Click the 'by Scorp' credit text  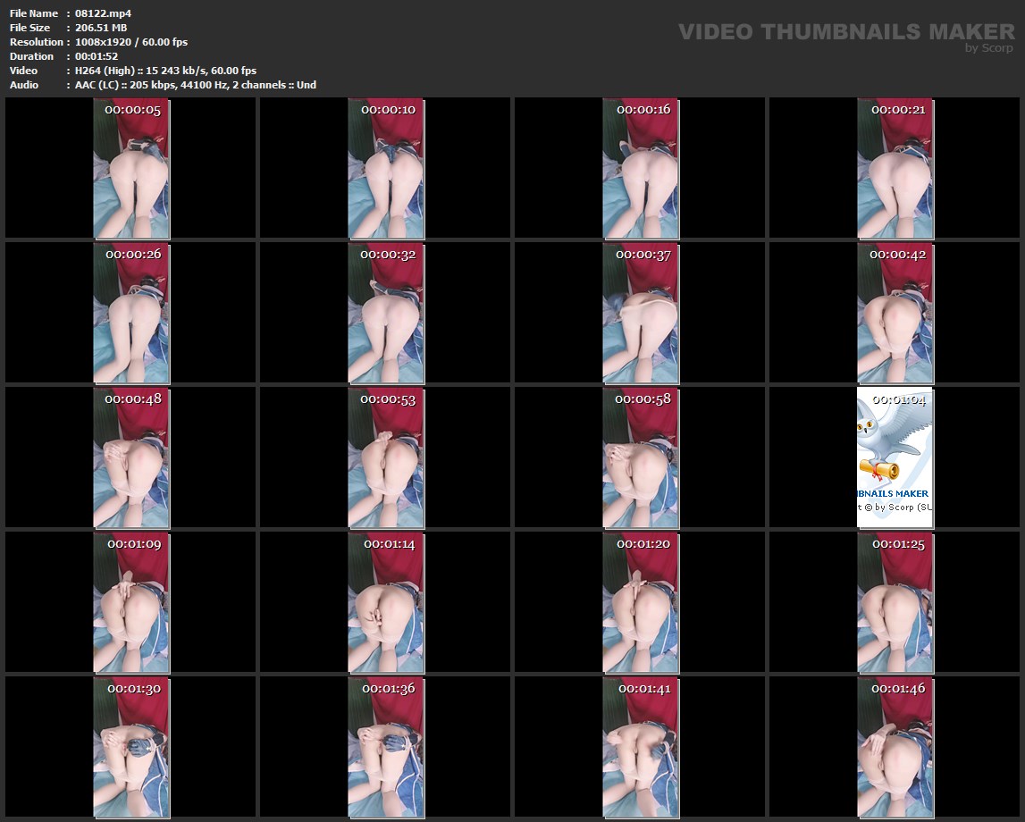coord(988,48)
